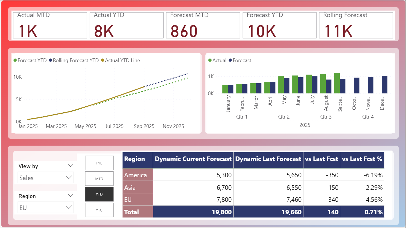Click the Nov 2025 line chart axis label
Image resolution: width=406 pixels, height=228 pixels.
(173, 126)
